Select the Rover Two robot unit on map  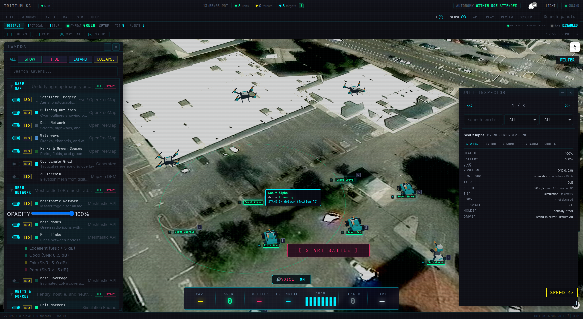[354, 224]
